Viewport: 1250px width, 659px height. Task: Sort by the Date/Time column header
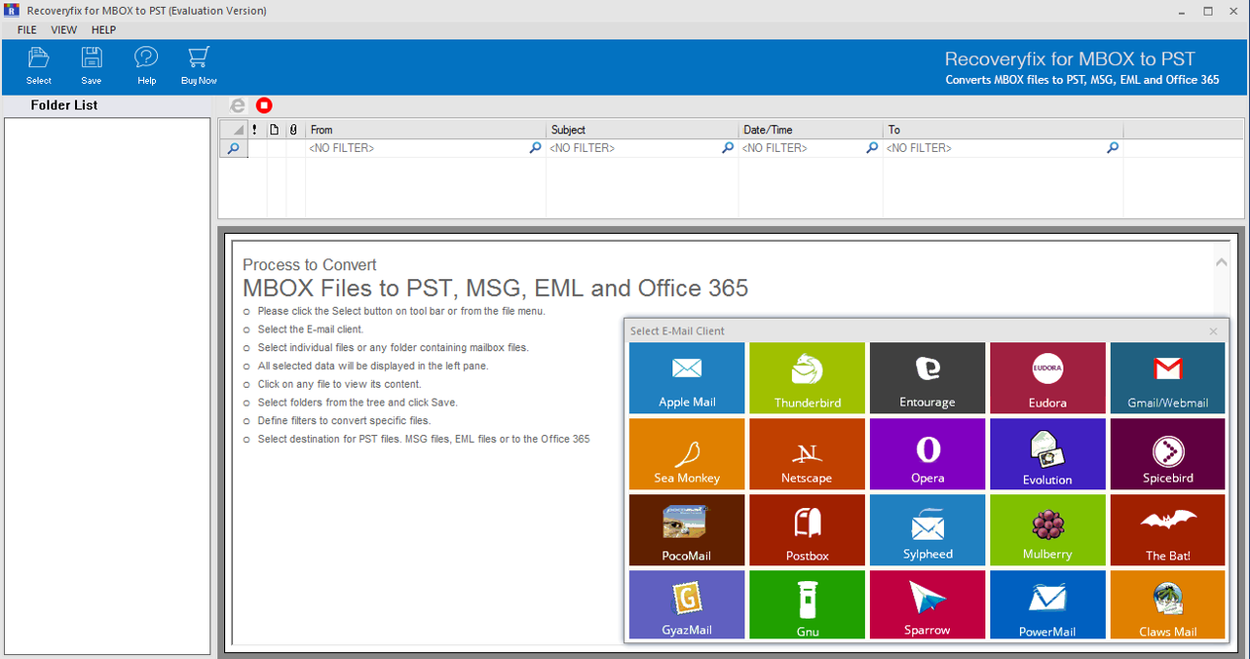click(x=811, y=129)
